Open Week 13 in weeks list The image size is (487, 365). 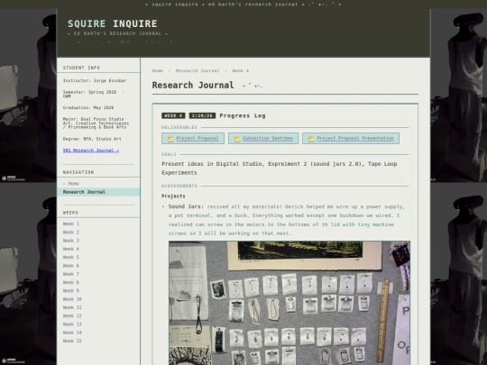[72, 324]
